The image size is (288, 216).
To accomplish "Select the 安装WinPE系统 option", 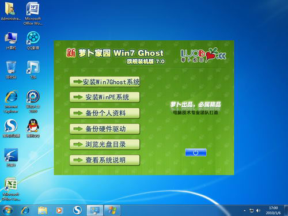I will tap(105, 97).
